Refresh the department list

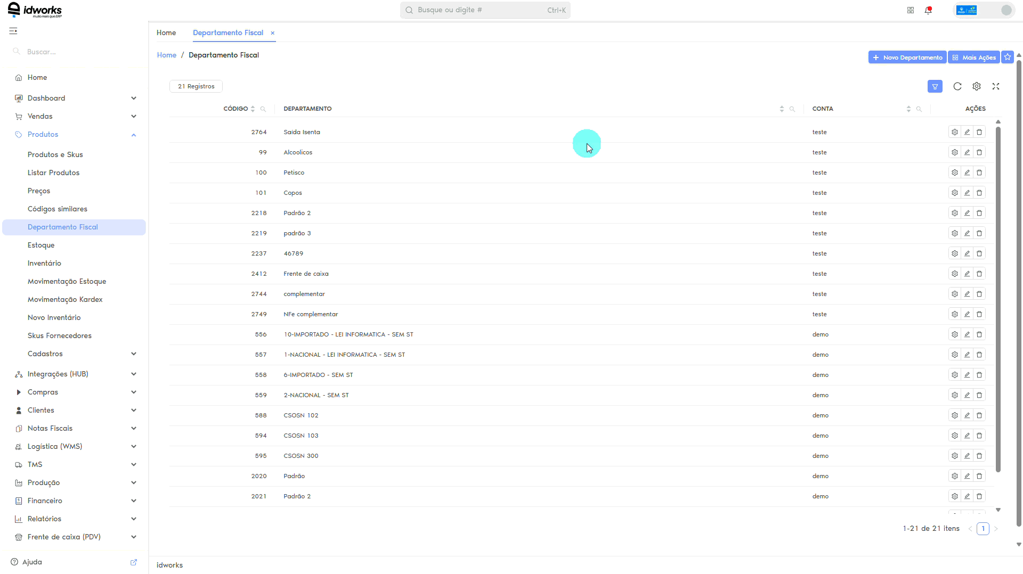[x=957, y=86]
